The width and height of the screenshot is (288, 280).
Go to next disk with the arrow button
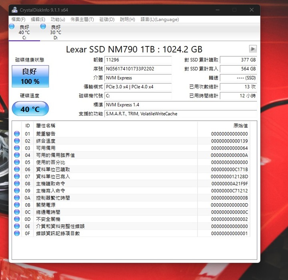pos(253,49)
